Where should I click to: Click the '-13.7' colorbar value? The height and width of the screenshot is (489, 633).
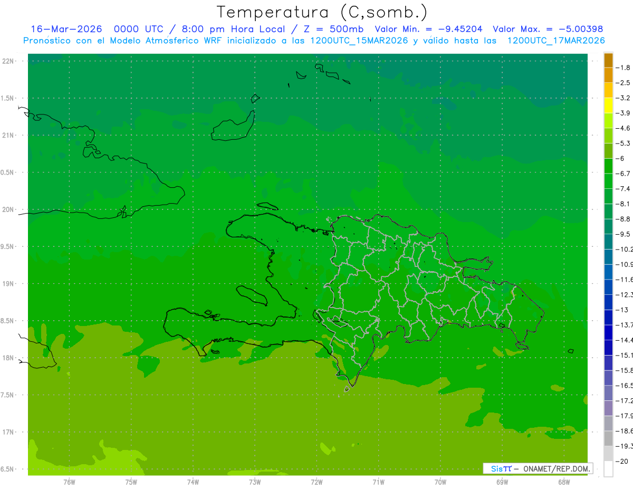[x=624, y=325]
